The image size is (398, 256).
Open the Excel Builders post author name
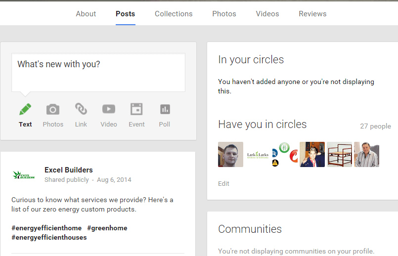click(x=69, y=170)
